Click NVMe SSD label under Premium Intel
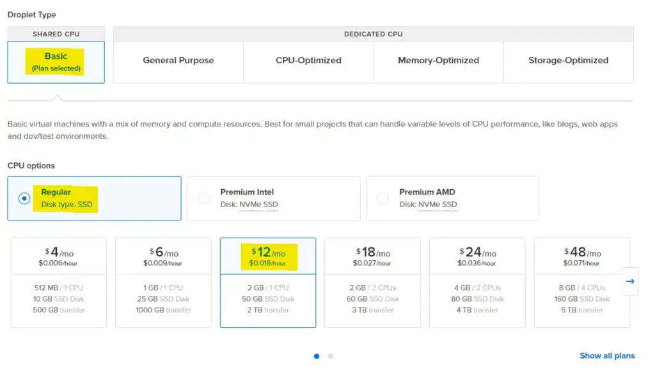The height and width of the screenshot is (379, 655). point(258,205)
